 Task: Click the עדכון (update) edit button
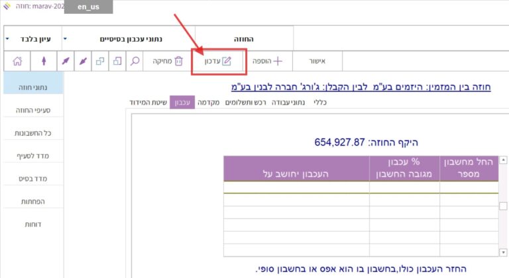coord(217,61)
